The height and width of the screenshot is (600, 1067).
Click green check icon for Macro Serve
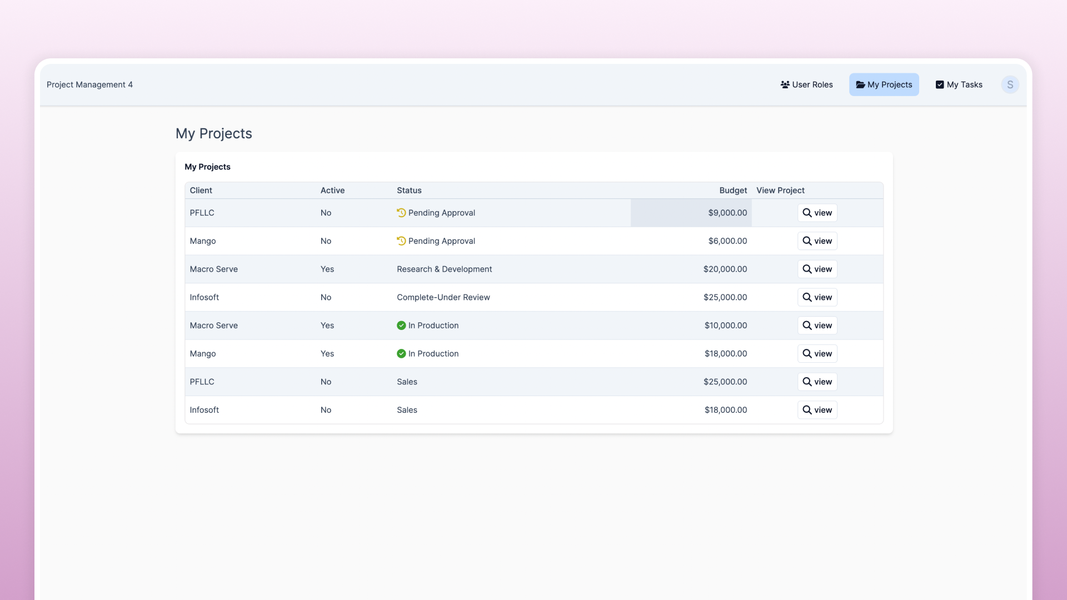401,326
